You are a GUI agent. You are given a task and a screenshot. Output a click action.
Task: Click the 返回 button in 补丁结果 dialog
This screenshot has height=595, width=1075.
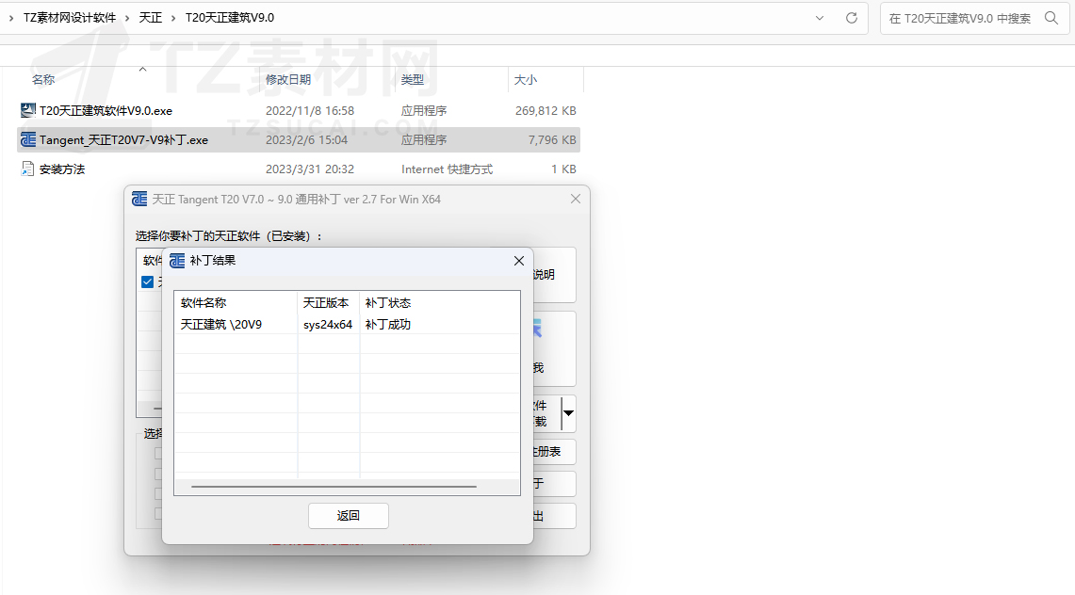pos(349,516)
